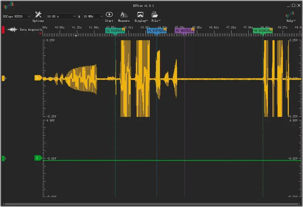Select the yellow channel 0 trigger flag
This screenshot has width=303, height=207.
(38, 78)
